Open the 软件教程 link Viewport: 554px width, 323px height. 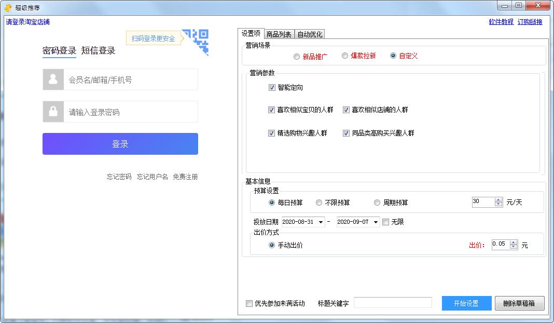tap(501, 22)
